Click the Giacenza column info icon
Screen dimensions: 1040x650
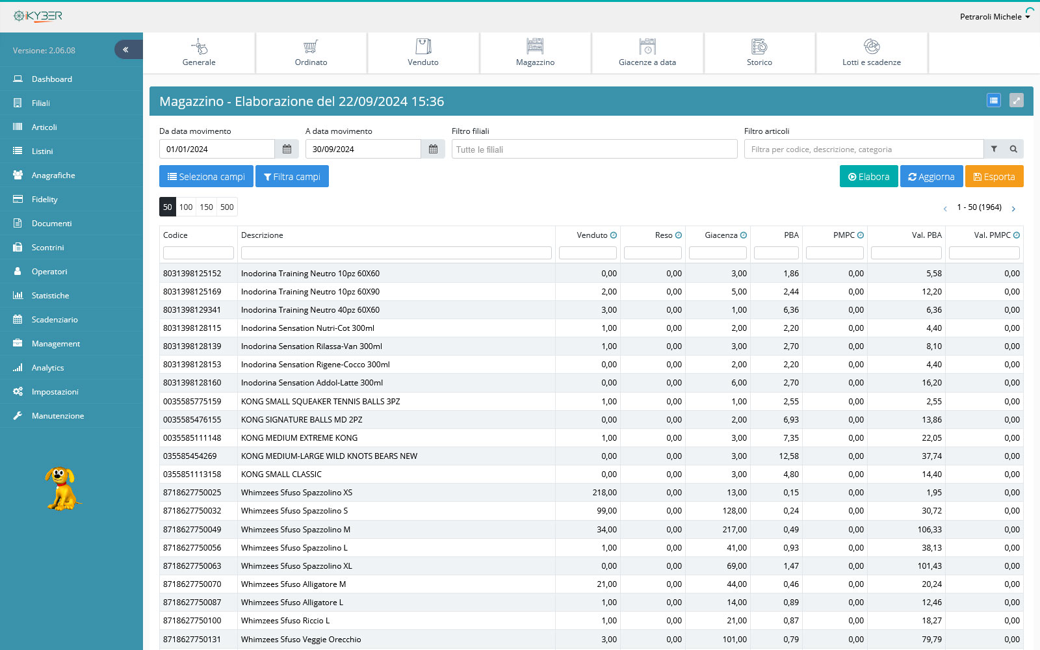(x=744, y=235)
